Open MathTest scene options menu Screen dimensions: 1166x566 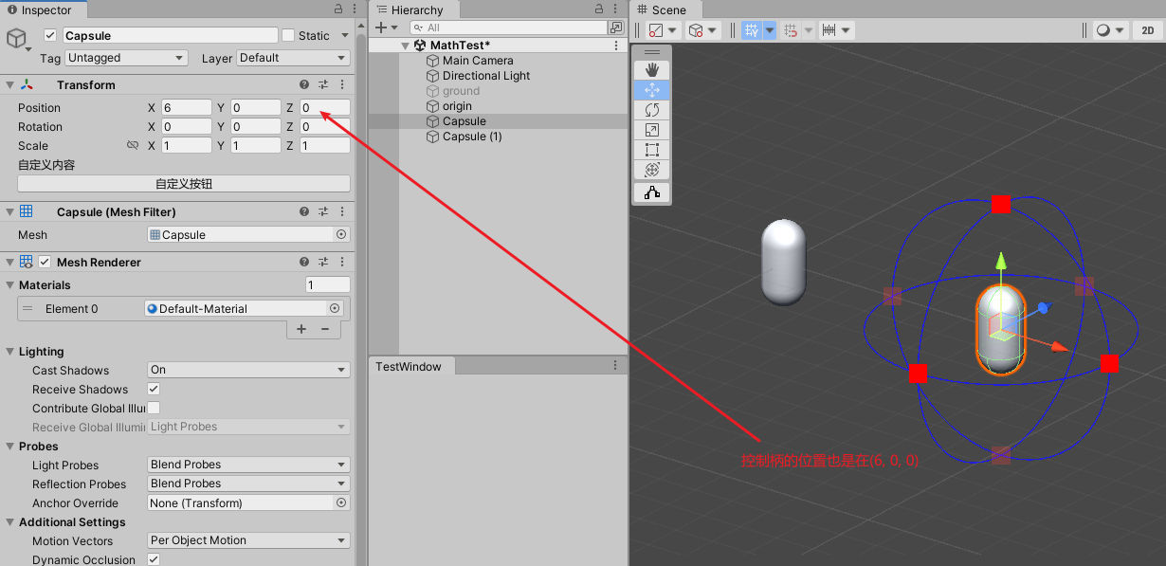pyautogui.click(x=617, y=46)
